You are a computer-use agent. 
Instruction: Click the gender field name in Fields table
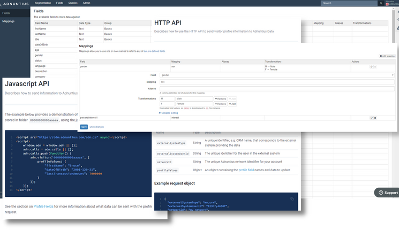tap(39, 56)
